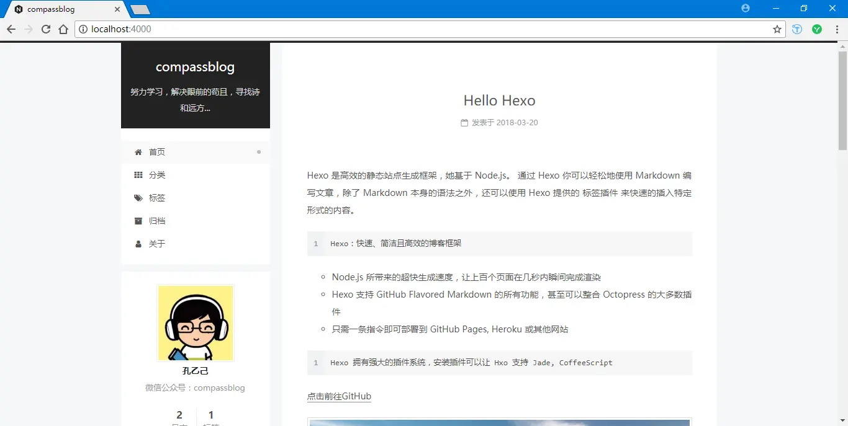
Task: Click the author avatar image
Action: (x=196, y=323)
